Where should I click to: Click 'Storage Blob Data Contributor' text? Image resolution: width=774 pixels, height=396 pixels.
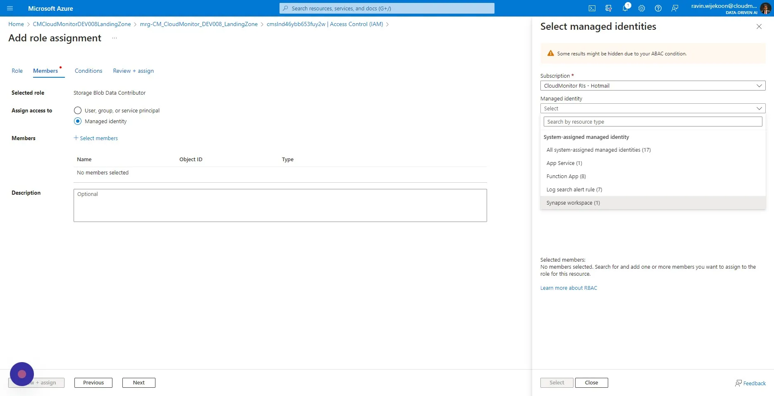110,93
